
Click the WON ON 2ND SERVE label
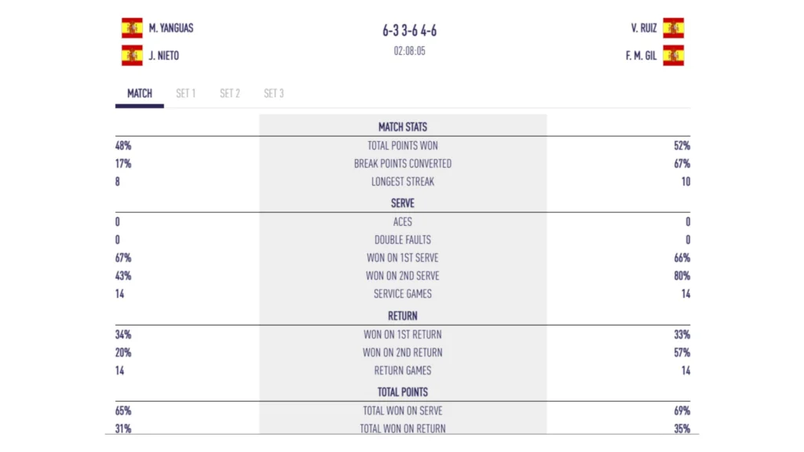(x=403, y=276)
